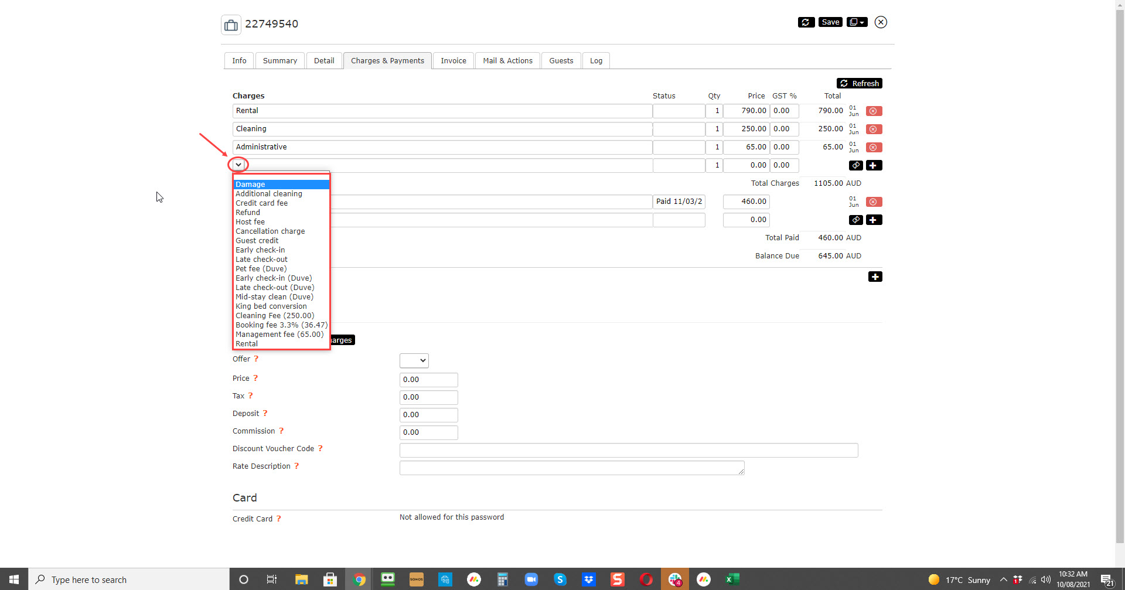Open the Windows Calculator from the taskbar
Screen dimensions: 1125x590
coord(503,579)
